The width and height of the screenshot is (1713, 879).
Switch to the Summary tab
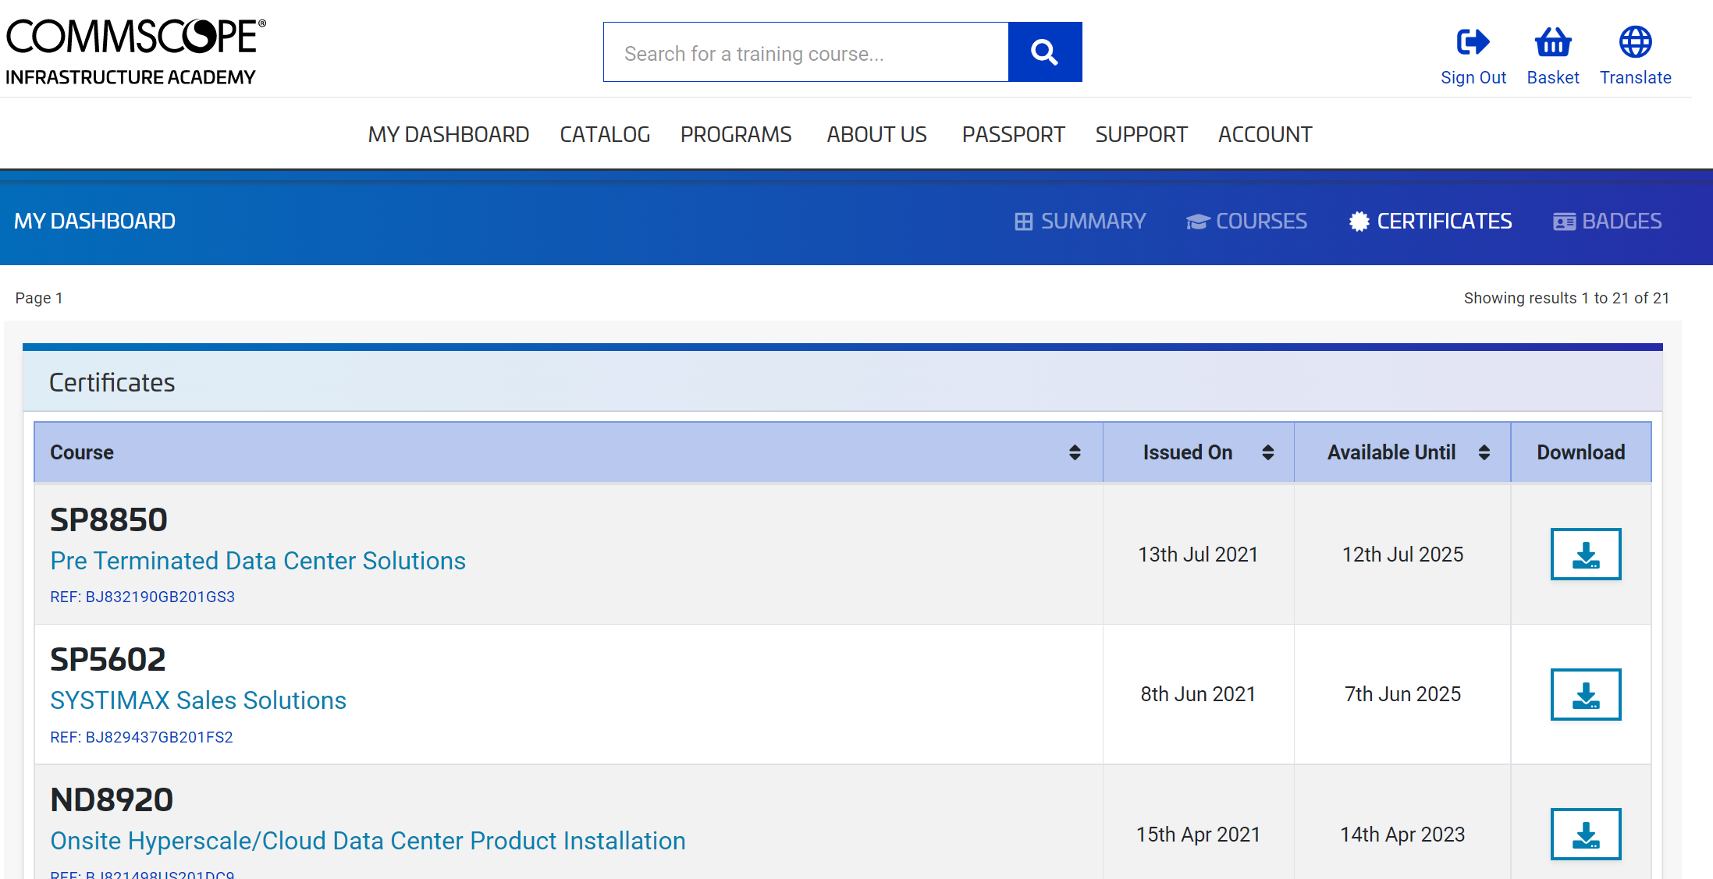pyautogui.click(x=1080, y=222)
